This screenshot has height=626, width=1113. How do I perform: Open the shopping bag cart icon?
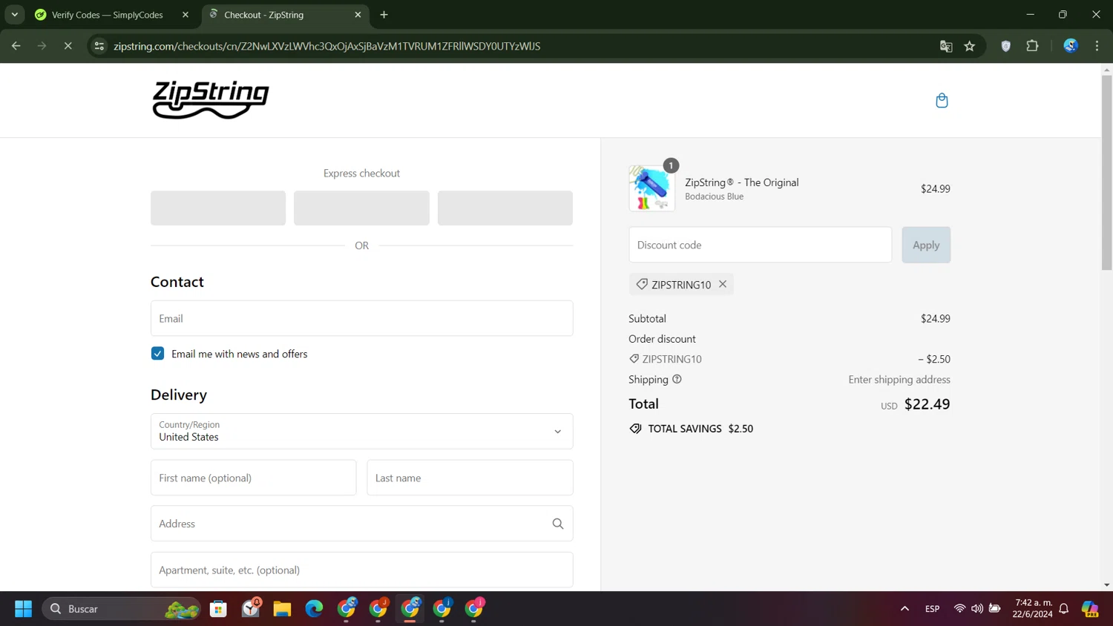pyautogui.click(x=942, y=100)
